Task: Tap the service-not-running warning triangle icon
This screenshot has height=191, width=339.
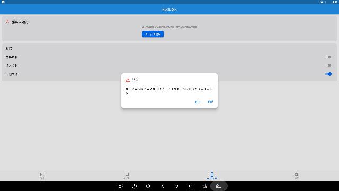Action: pyautogui.click(x=7, y=22)
